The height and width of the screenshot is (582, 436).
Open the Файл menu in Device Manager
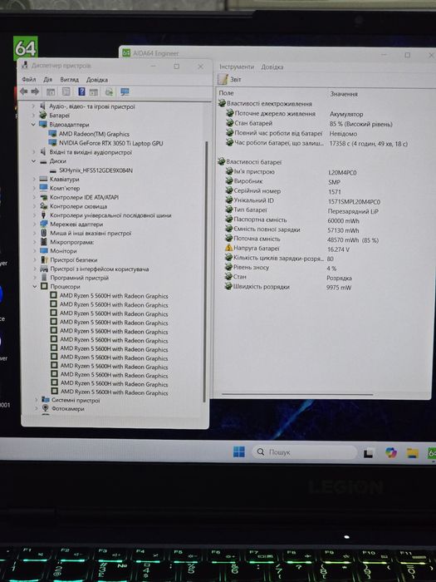tap(28, 80)
